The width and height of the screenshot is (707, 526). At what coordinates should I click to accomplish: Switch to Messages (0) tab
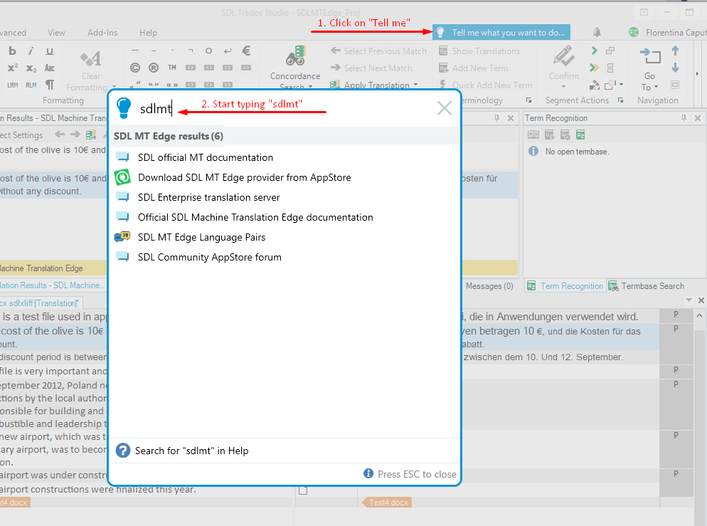tap(489, 285)
